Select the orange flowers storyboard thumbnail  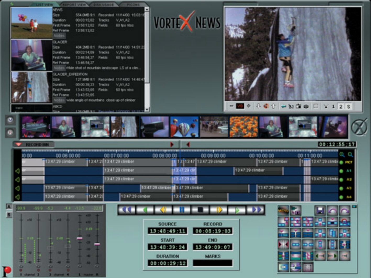point(243,127)
